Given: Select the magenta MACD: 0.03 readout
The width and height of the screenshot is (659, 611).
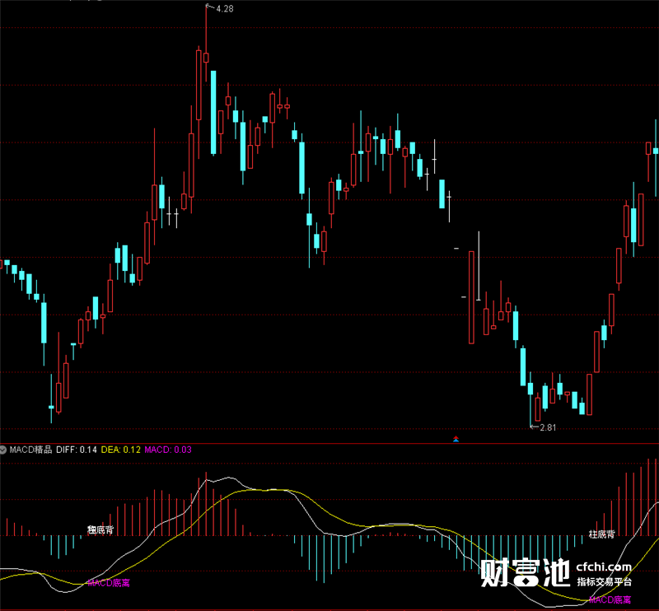Looking at the screenshot, I should click(168, 450).
